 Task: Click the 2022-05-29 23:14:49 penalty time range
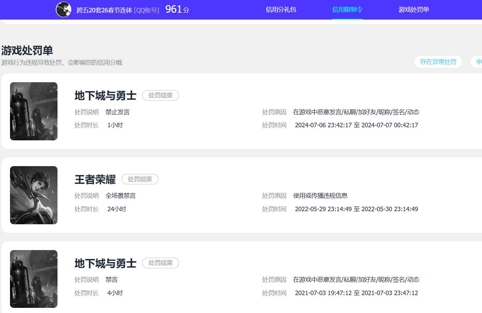coord(357,209)
